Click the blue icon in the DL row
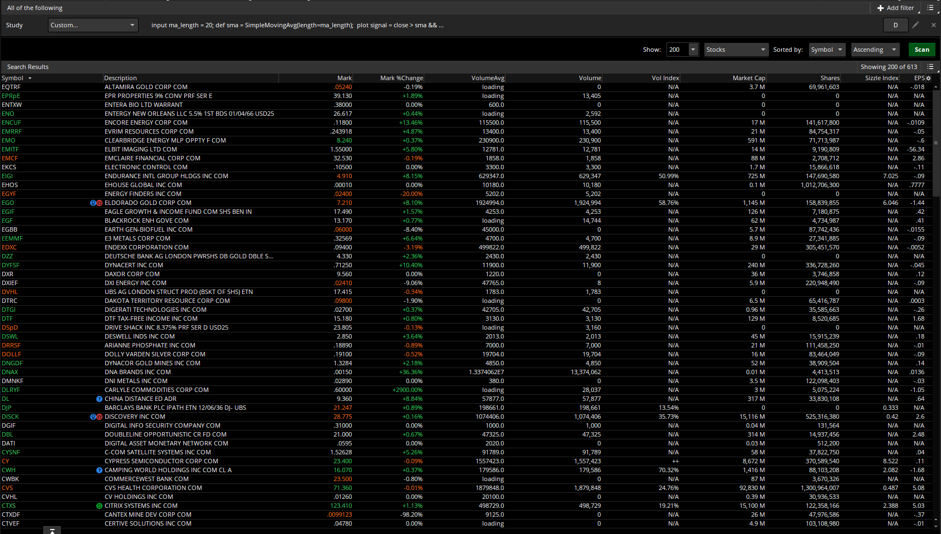 100,399
